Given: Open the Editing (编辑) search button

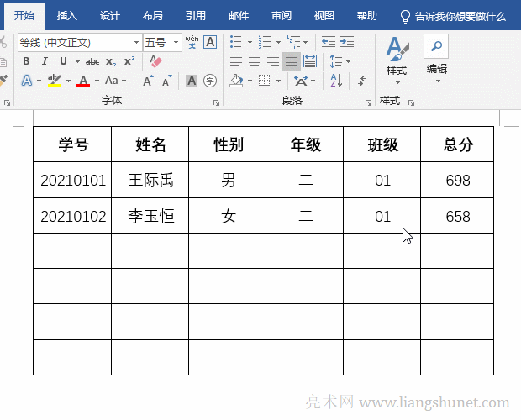Looking at the screenshot, I should 436,59.
